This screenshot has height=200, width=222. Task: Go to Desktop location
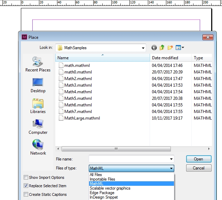(x=38, y=85)
